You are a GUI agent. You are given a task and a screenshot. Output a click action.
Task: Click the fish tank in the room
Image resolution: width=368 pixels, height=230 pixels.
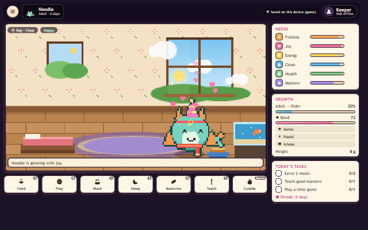coord(250,133)
